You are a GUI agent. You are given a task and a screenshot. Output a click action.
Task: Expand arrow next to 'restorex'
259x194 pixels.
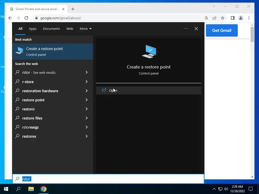click(87, 136)
